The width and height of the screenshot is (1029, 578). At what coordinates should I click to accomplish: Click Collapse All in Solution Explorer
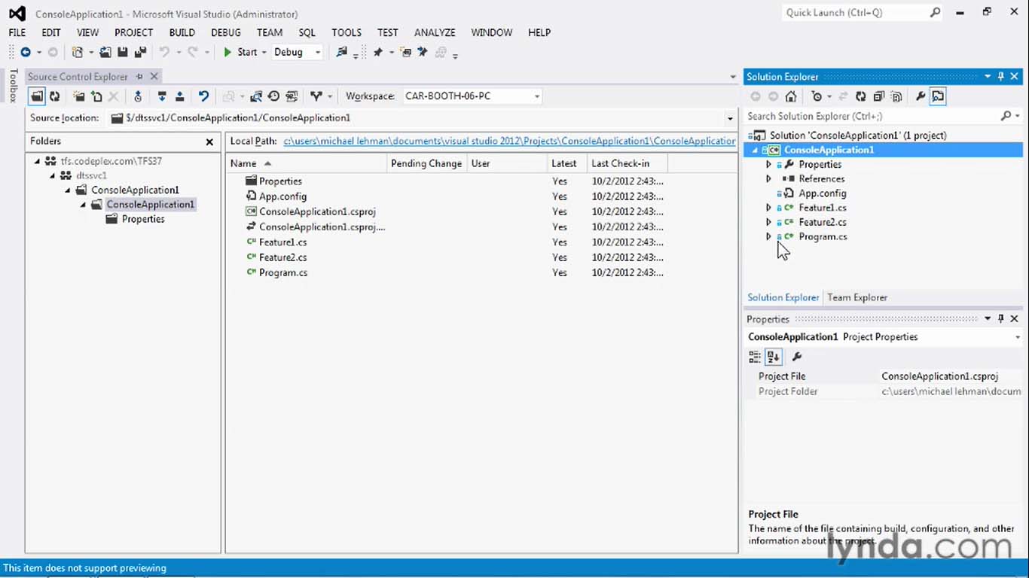click(x=878, y=96)
